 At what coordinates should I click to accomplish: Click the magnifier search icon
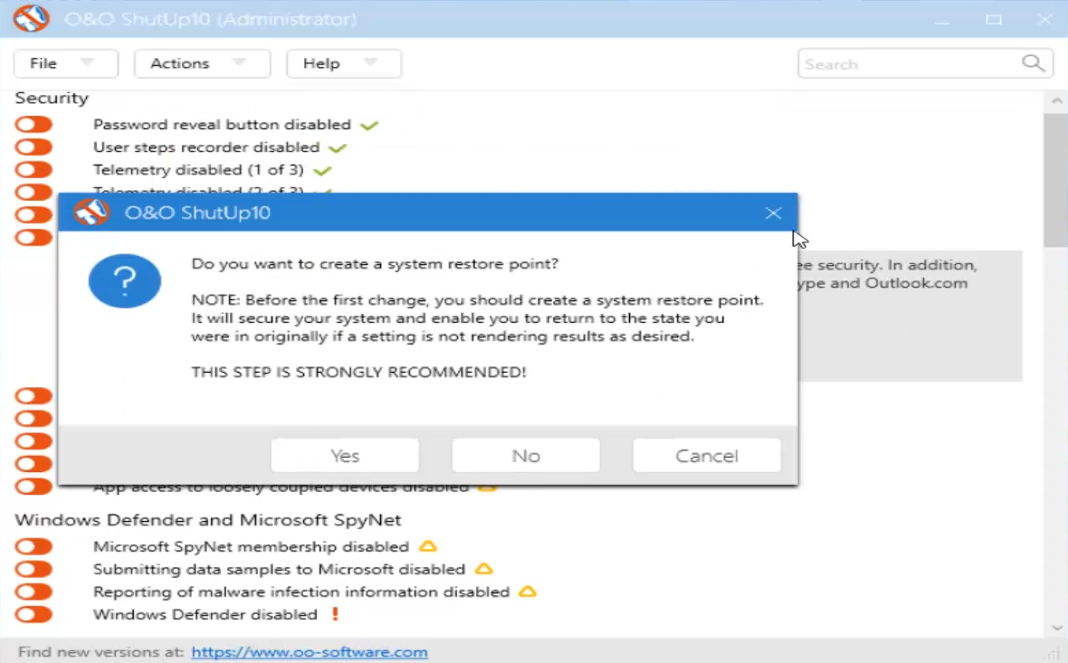point(1033,63)
